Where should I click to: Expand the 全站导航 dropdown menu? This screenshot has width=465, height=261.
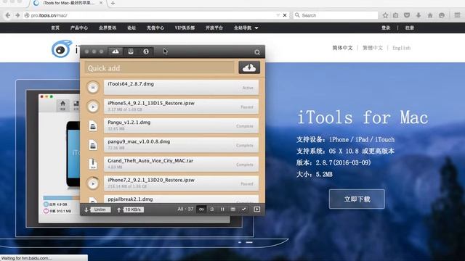click(246, 28)
